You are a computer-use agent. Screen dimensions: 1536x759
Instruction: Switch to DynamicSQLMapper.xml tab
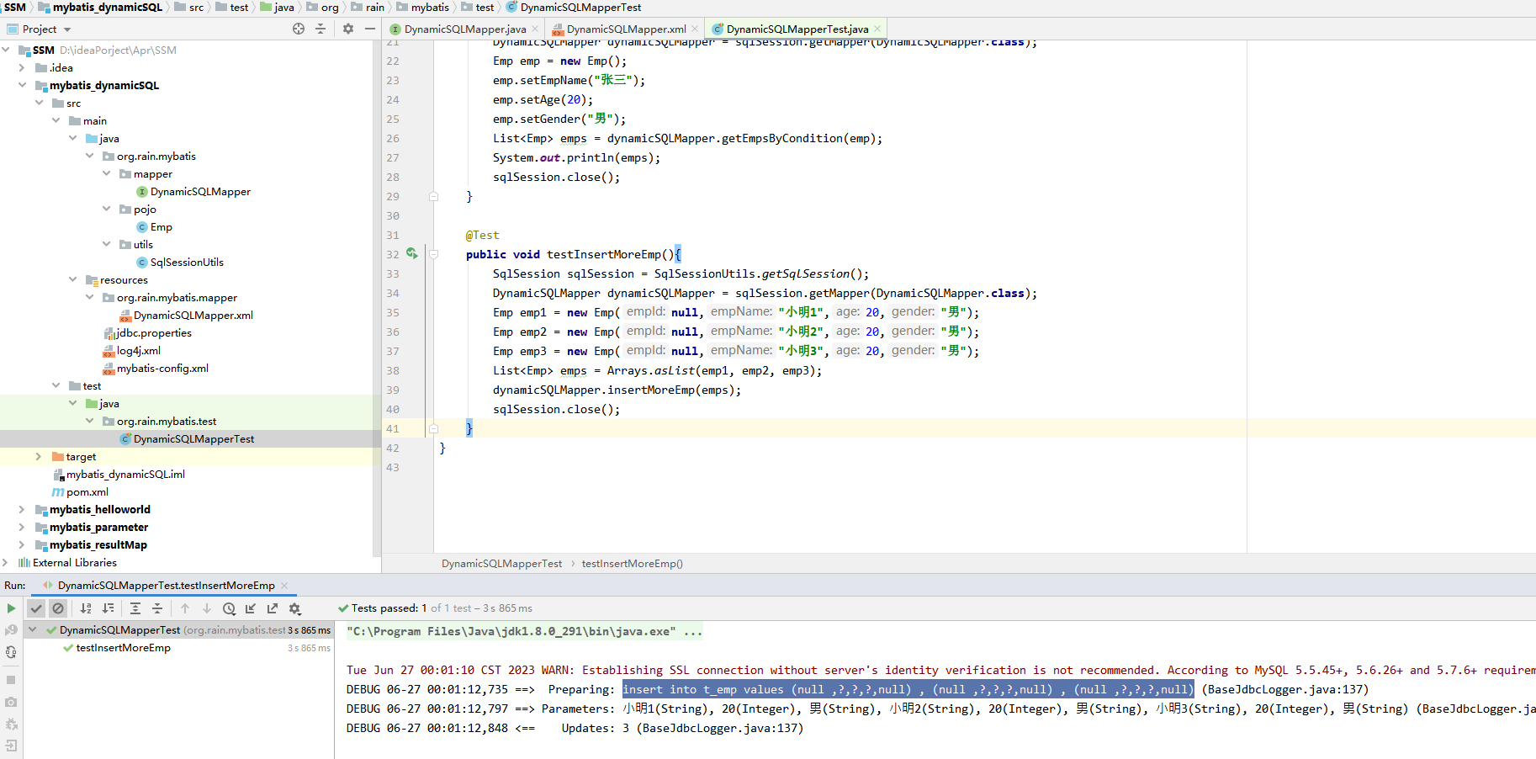(626, 29)
